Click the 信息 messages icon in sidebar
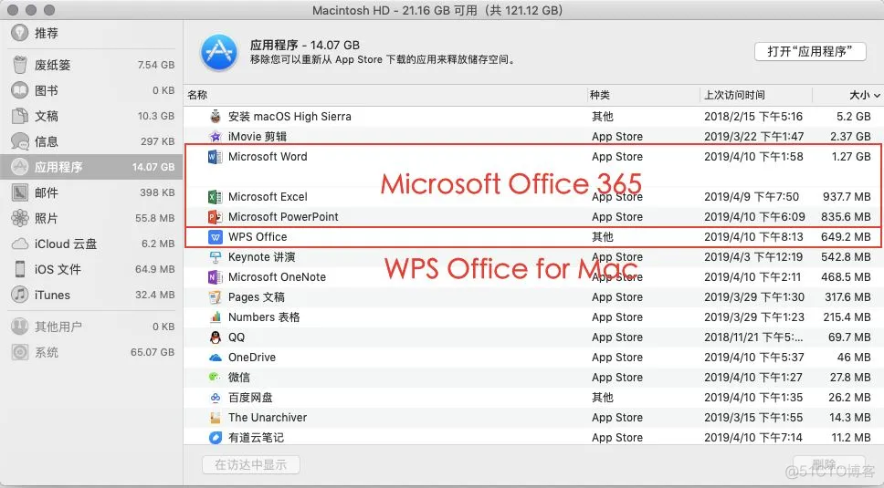Screen dimensions: 884x488 20,141
